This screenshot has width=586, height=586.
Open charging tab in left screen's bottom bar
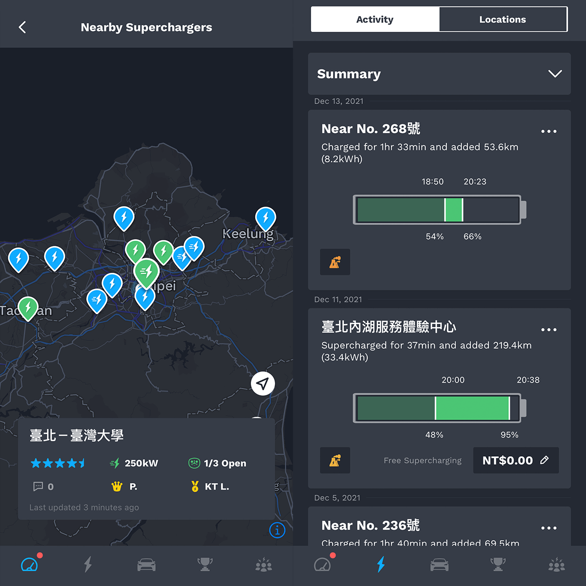point(88,565)
